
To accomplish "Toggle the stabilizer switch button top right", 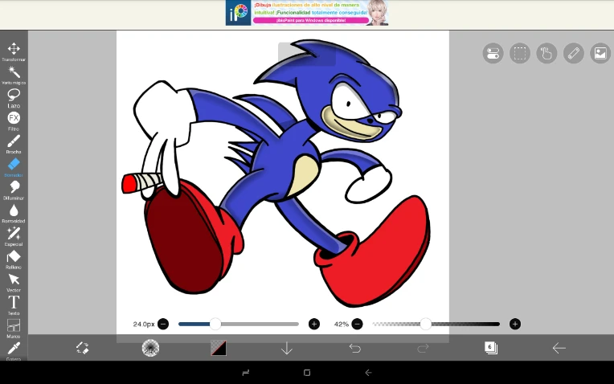I will [x=493, y=53].
